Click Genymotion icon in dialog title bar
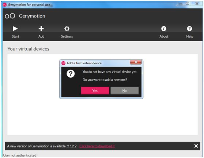Image resolution: width=204 pixels, height=158 pixels. [63, 63]
